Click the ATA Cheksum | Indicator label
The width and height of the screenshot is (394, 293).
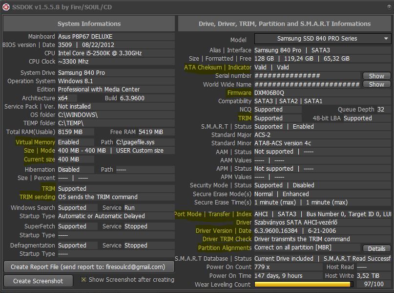click(x=217, y=68)
